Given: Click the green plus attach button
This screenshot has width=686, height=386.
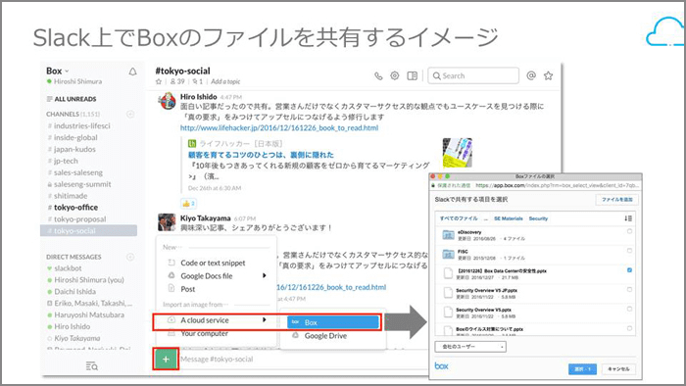Looking at the screenshot, I should pyautogui.click(x=166, y=359).
